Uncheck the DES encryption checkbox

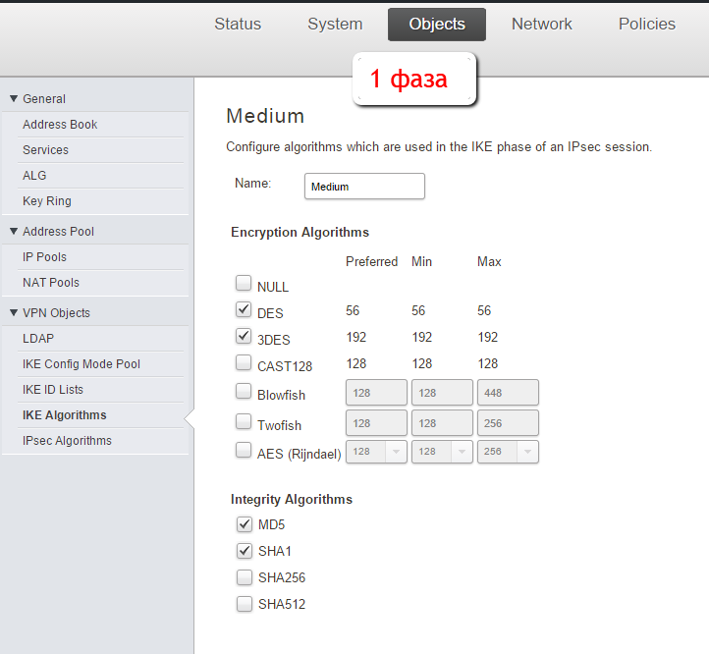tap(244, 310)
